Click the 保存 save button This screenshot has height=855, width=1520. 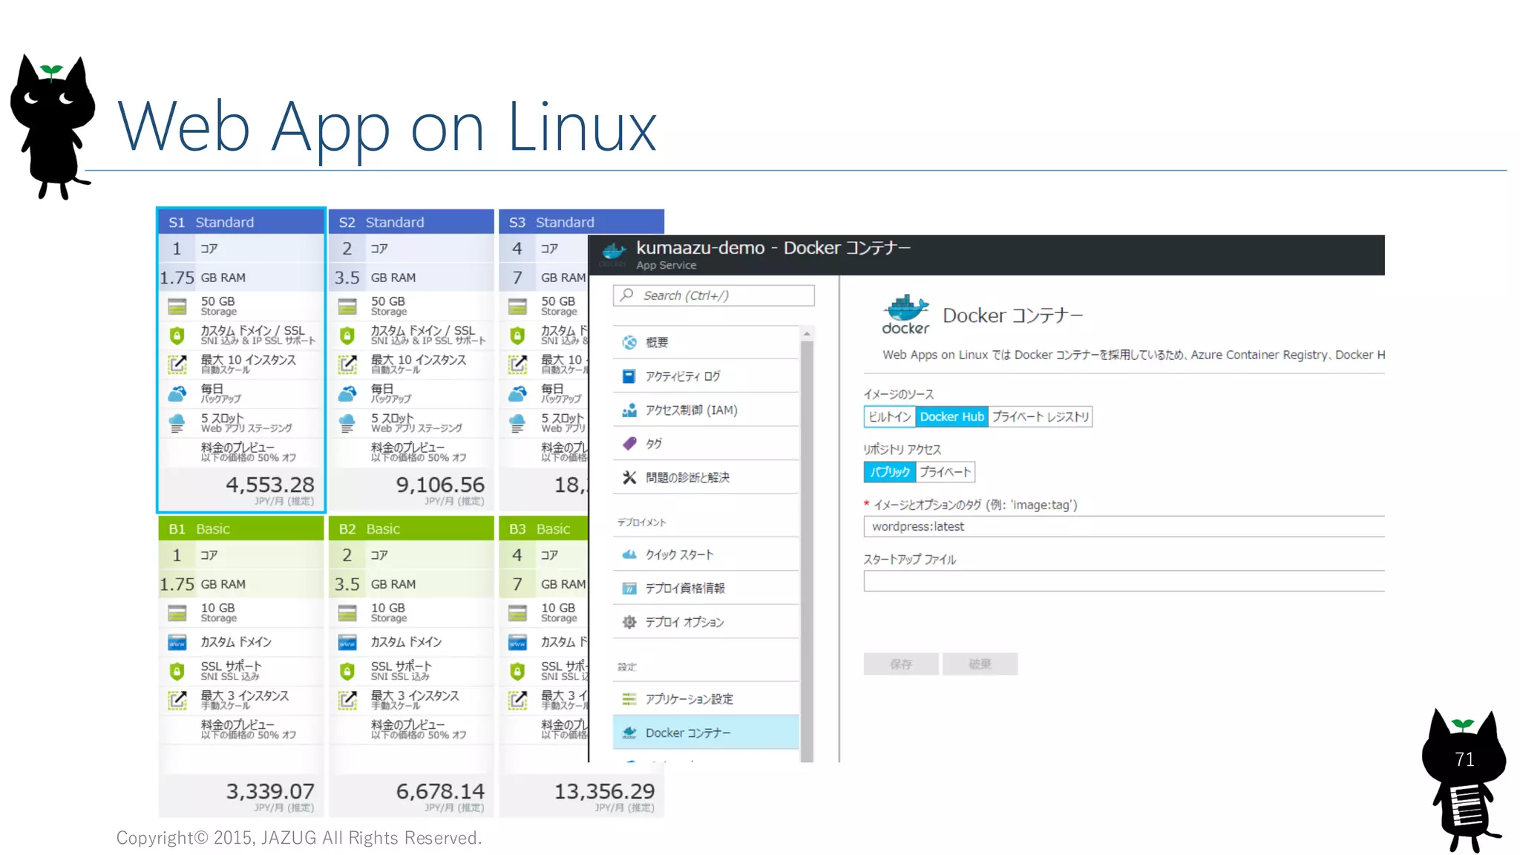[901, 664]
